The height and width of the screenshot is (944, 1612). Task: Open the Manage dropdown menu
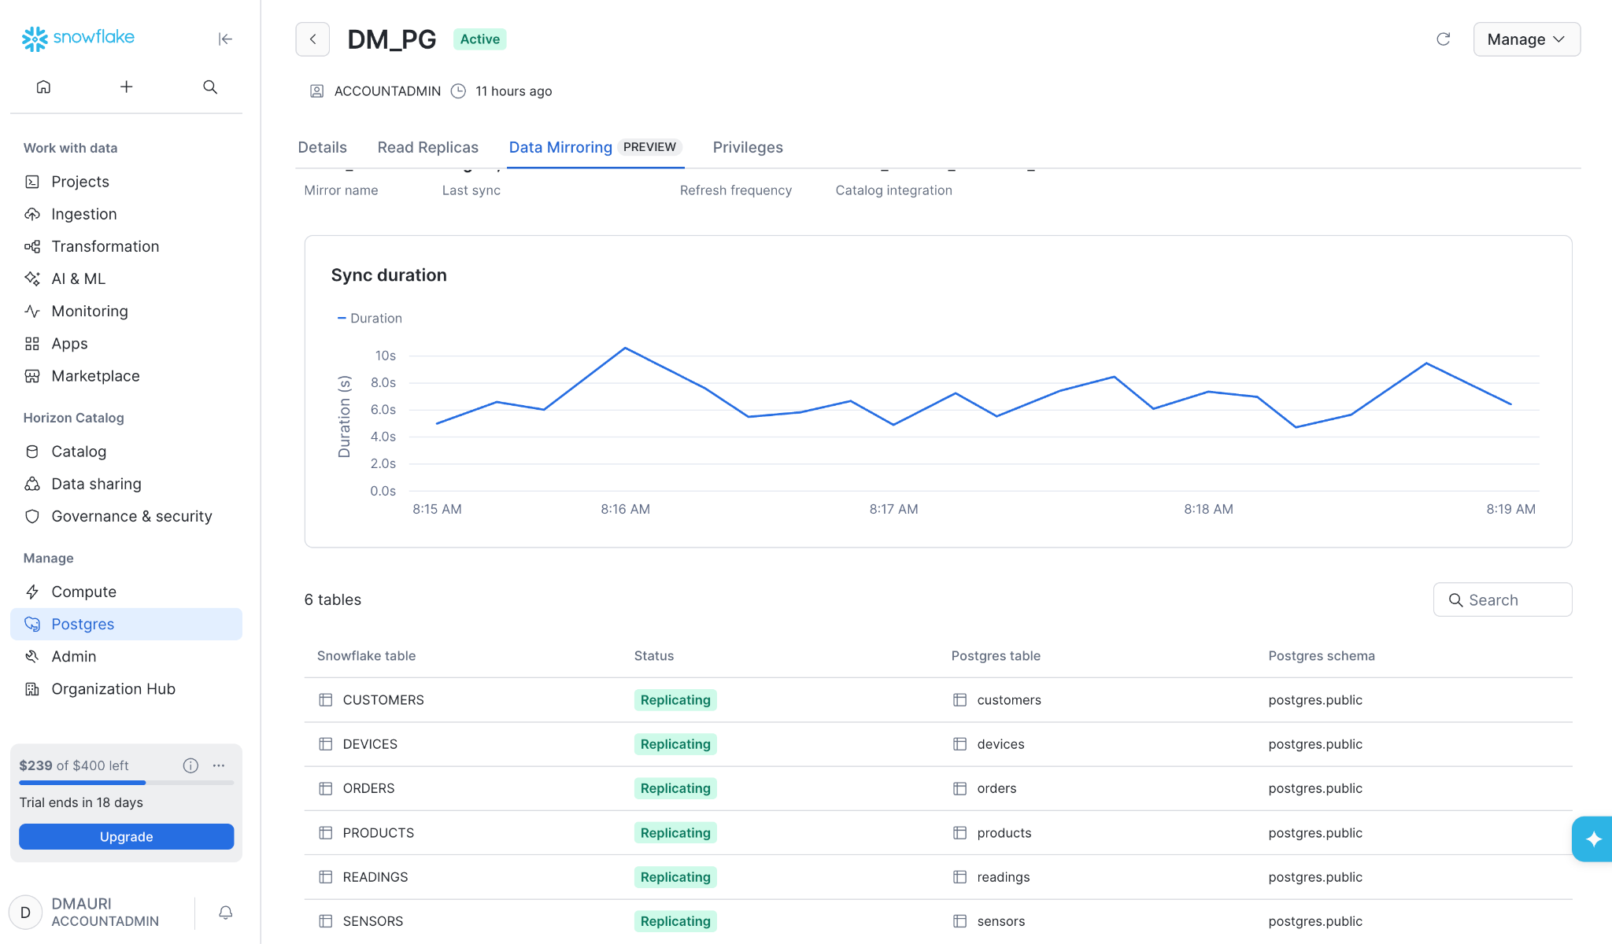point(1526,39)
